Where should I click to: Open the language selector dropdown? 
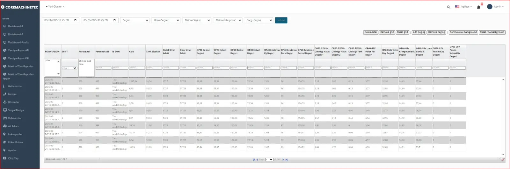[463, 7]
